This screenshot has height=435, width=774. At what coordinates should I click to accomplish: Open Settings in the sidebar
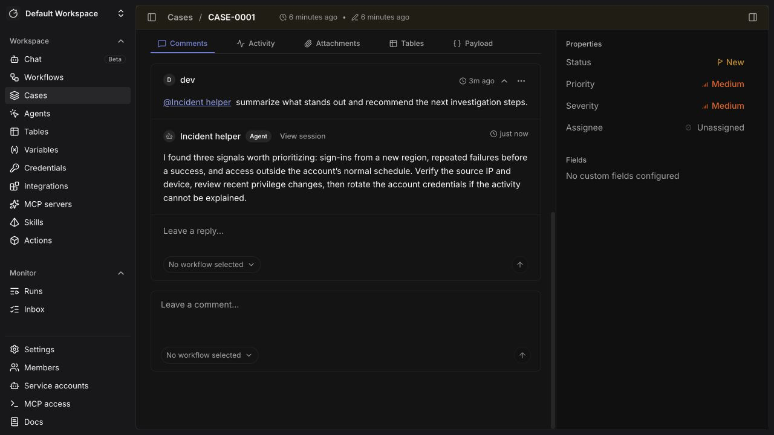coord(68,349)
